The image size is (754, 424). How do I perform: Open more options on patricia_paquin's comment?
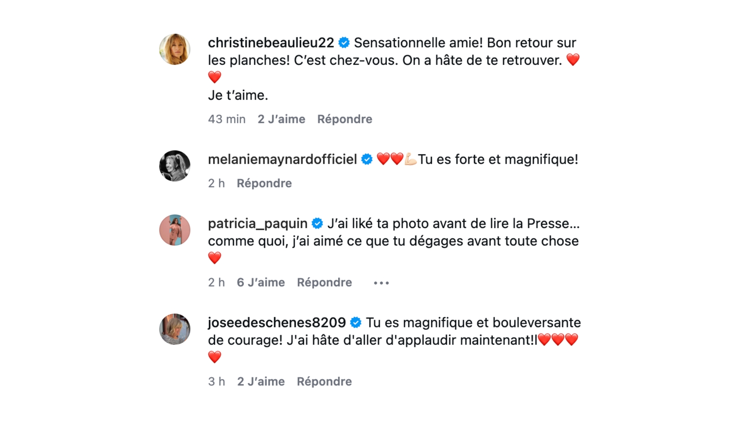pyautogui.click(x=381, y=283)
